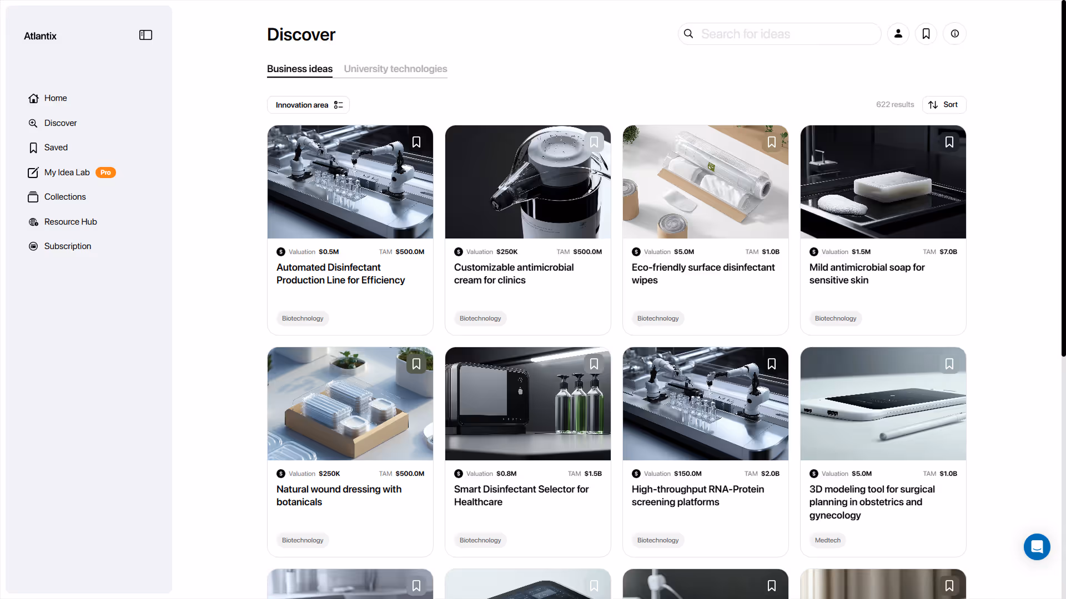The width and height of the screenshot is (1066, 599).
Task: Open Customizable antimicrobial cream for clinics title
Action: pos(514,273)
